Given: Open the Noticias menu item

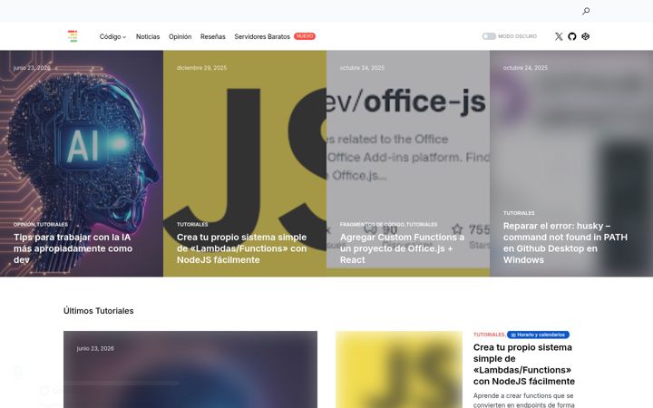Looking at the screenshot, I should tap(148, 36).
